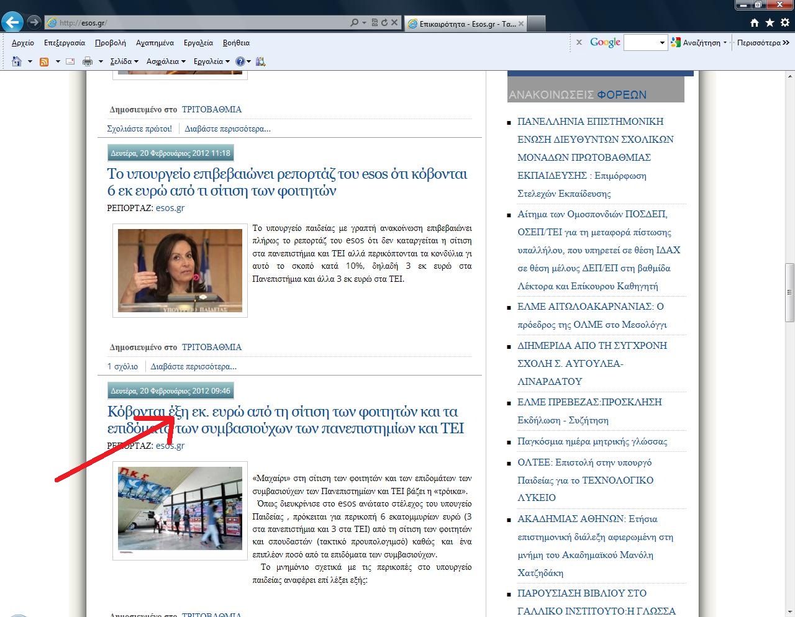
Task: Click the RSS feeds icon
Action: 44,61
